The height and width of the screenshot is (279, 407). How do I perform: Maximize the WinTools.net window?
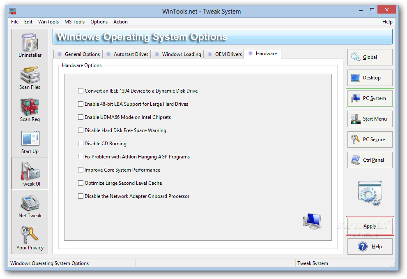pyautogui.click(x=372, y=10)
